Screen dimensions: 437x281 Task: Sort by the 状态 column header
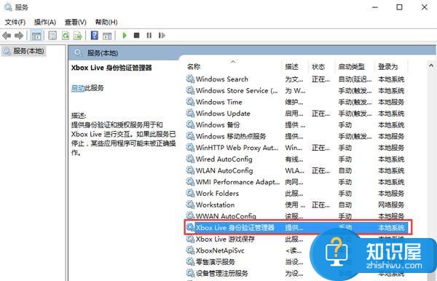pos(318,66)
